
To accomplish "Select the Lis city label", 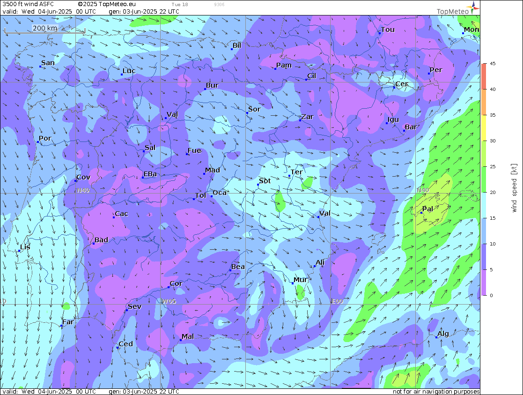I will (25, 247).
